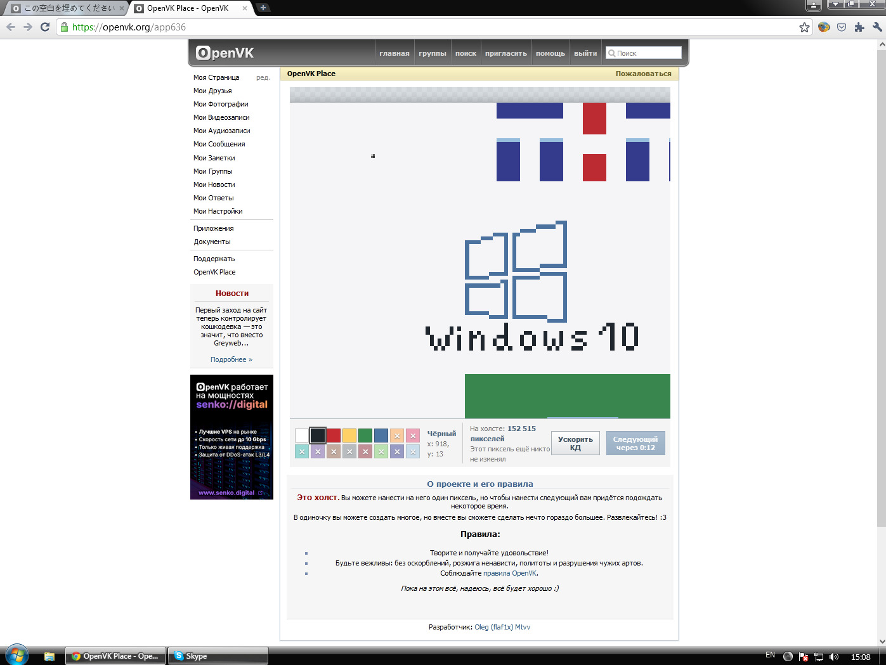Select the blue color swatch
Viewport: 886px width, 665px height.
[x=381, y=436]
